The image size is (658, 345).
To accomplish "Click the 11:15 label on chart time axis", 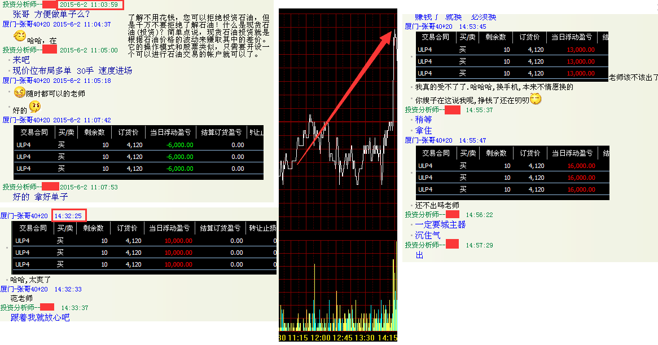I will tap(298, 338).
